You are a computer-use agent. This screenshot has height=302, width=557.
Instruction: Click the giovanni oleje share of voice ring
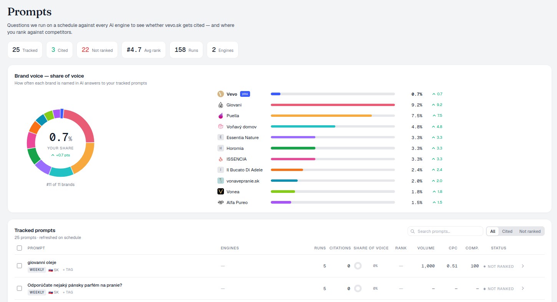pyautogui.click(x=358, y=266)
